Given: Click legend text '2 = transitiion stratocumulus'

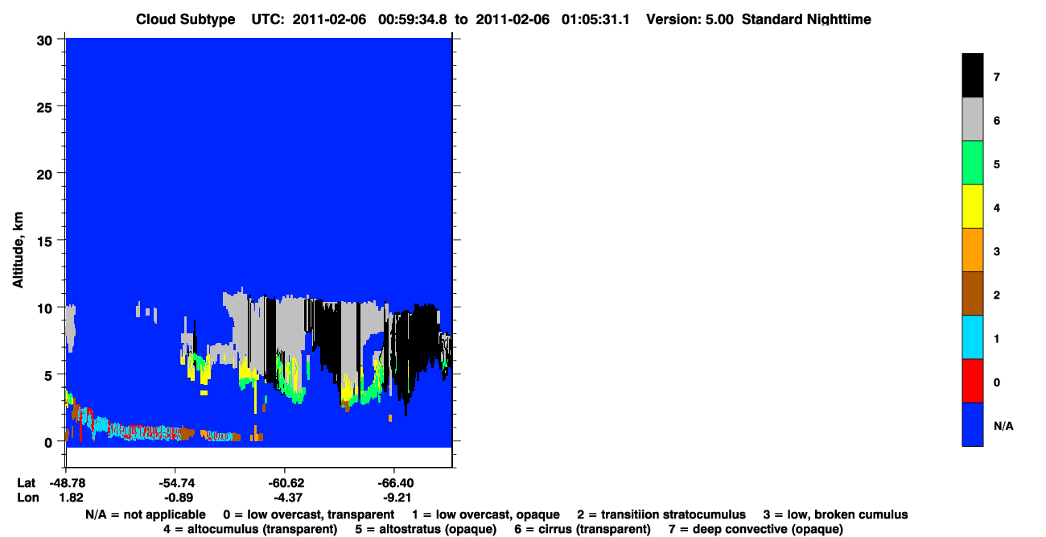Looking at the screenshot, I should (x=661, y=514).
